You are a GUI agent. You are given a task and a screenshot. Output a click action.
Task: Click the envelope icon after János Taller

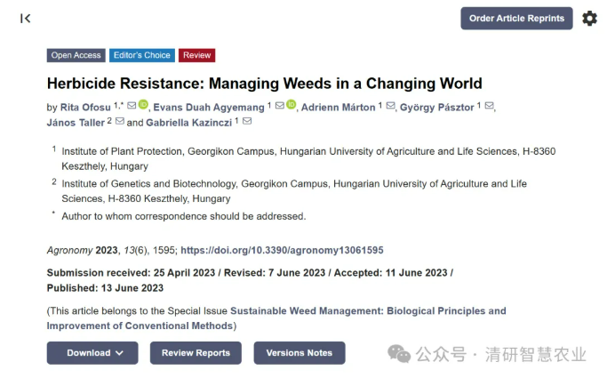click(119, 122)
